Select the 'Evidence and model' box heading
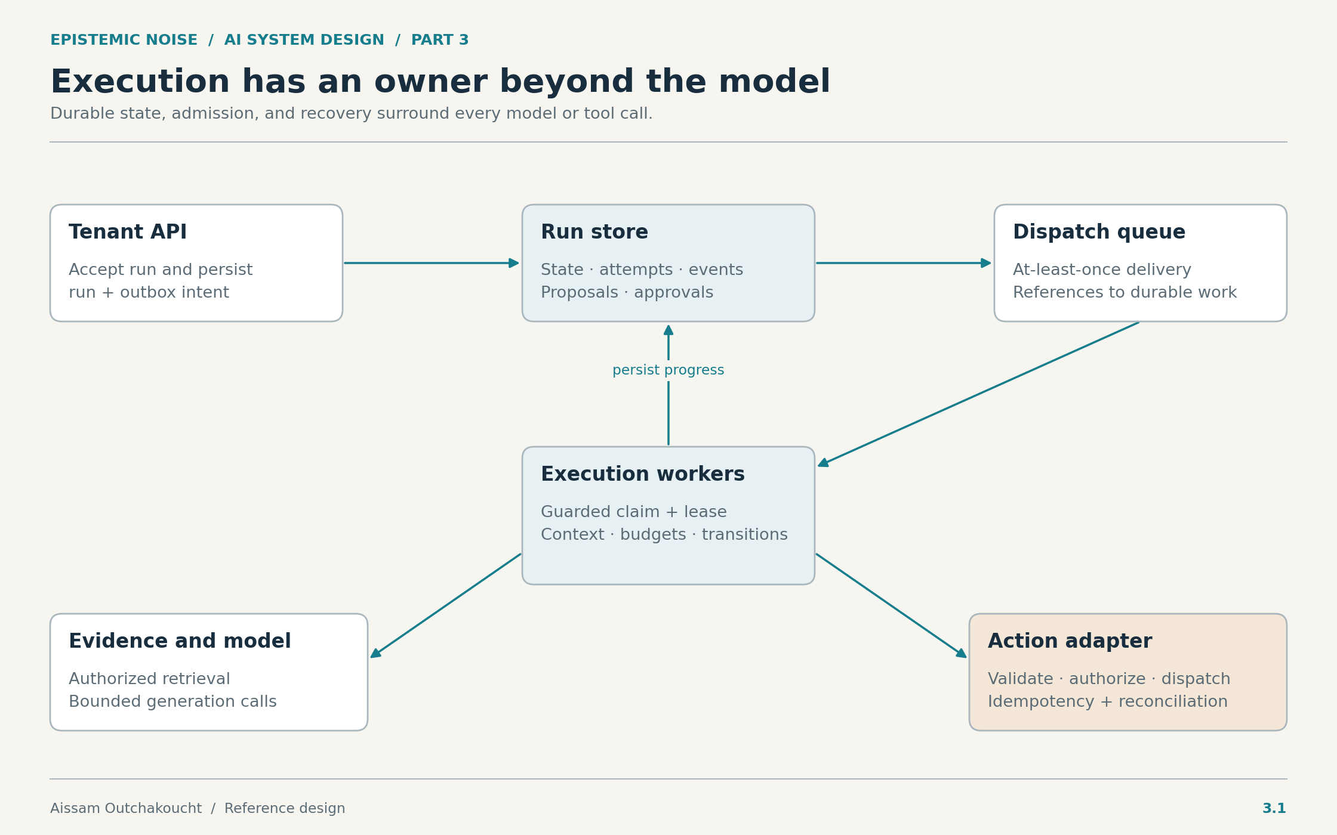 point(180,641)
